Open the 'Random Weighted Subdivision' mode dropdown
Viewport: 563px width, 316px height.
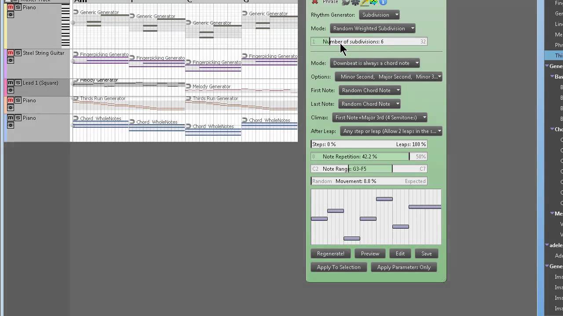373,29
